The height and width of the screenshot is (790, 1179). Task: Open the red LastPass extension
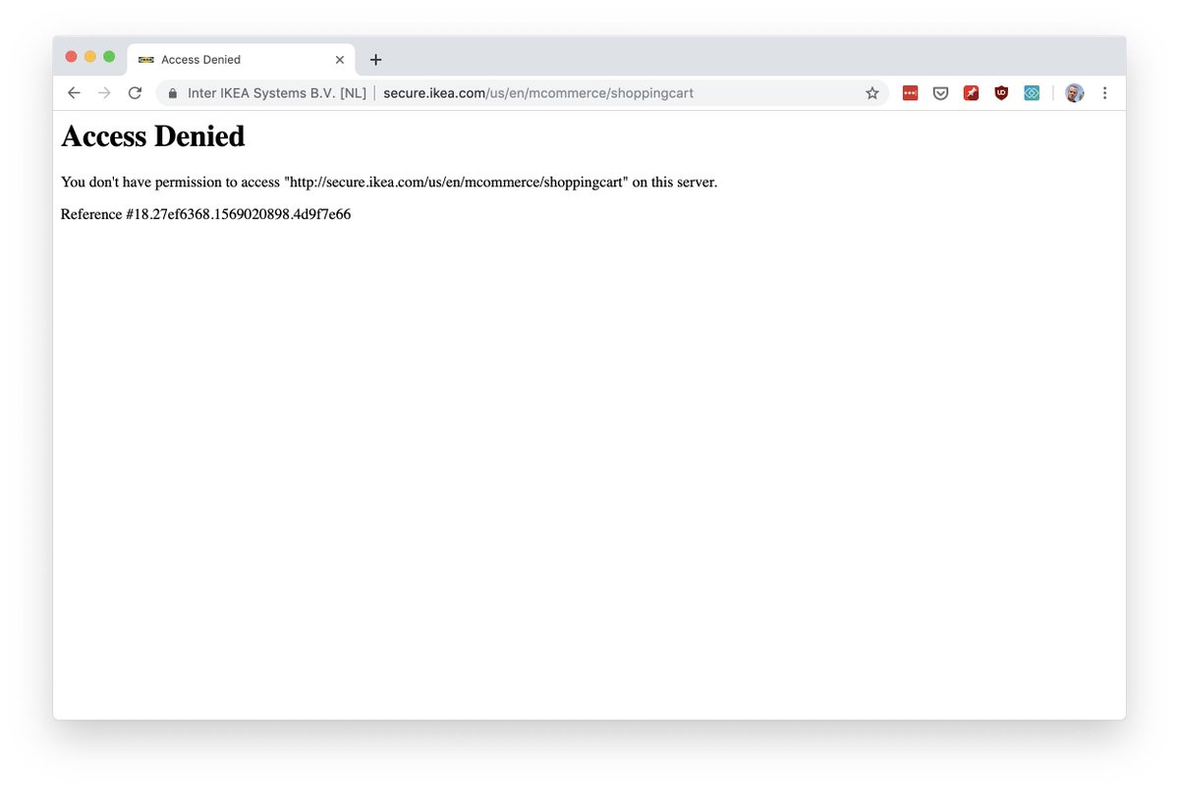pyautogui.click(x=910, y=93)
